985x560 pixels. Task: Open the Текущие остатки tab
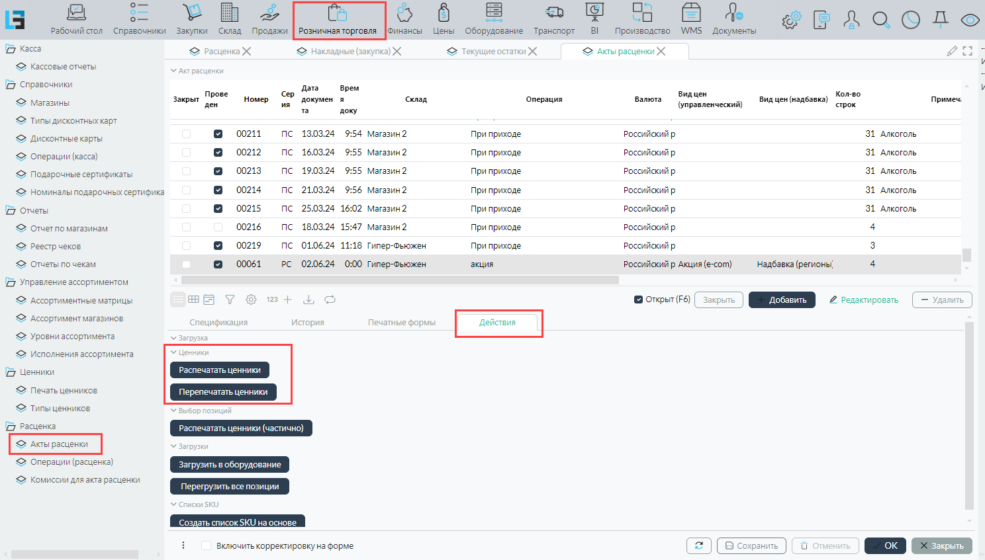[492, 52]
